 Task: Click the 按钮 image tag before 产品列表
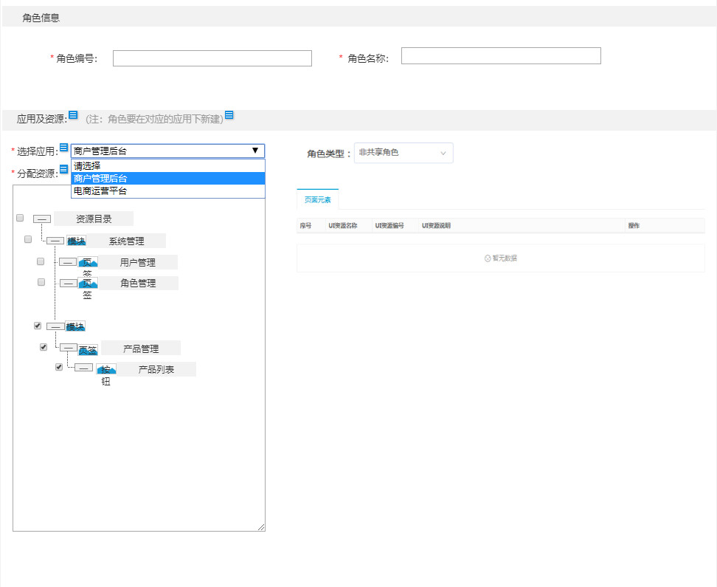click(x=106, y=369)
